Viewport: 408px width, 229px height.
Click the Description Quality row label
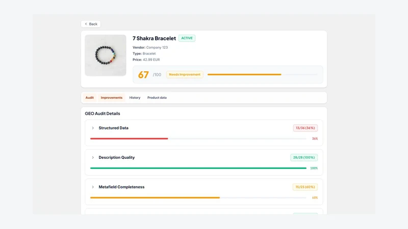click(117, 157)
